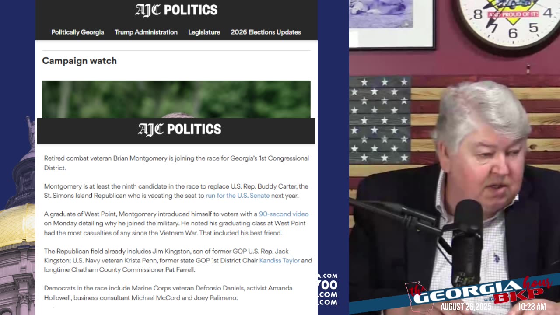Image resolution: width=560 pixels, height=315 pixels.
Task: Click the paragraph beginning 'Montgomery is at least the ninth'
Action: pos(176,191)
